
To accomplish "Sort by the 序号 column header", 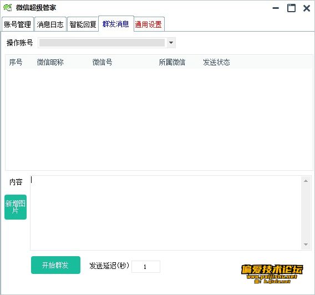I will point(16,62).
